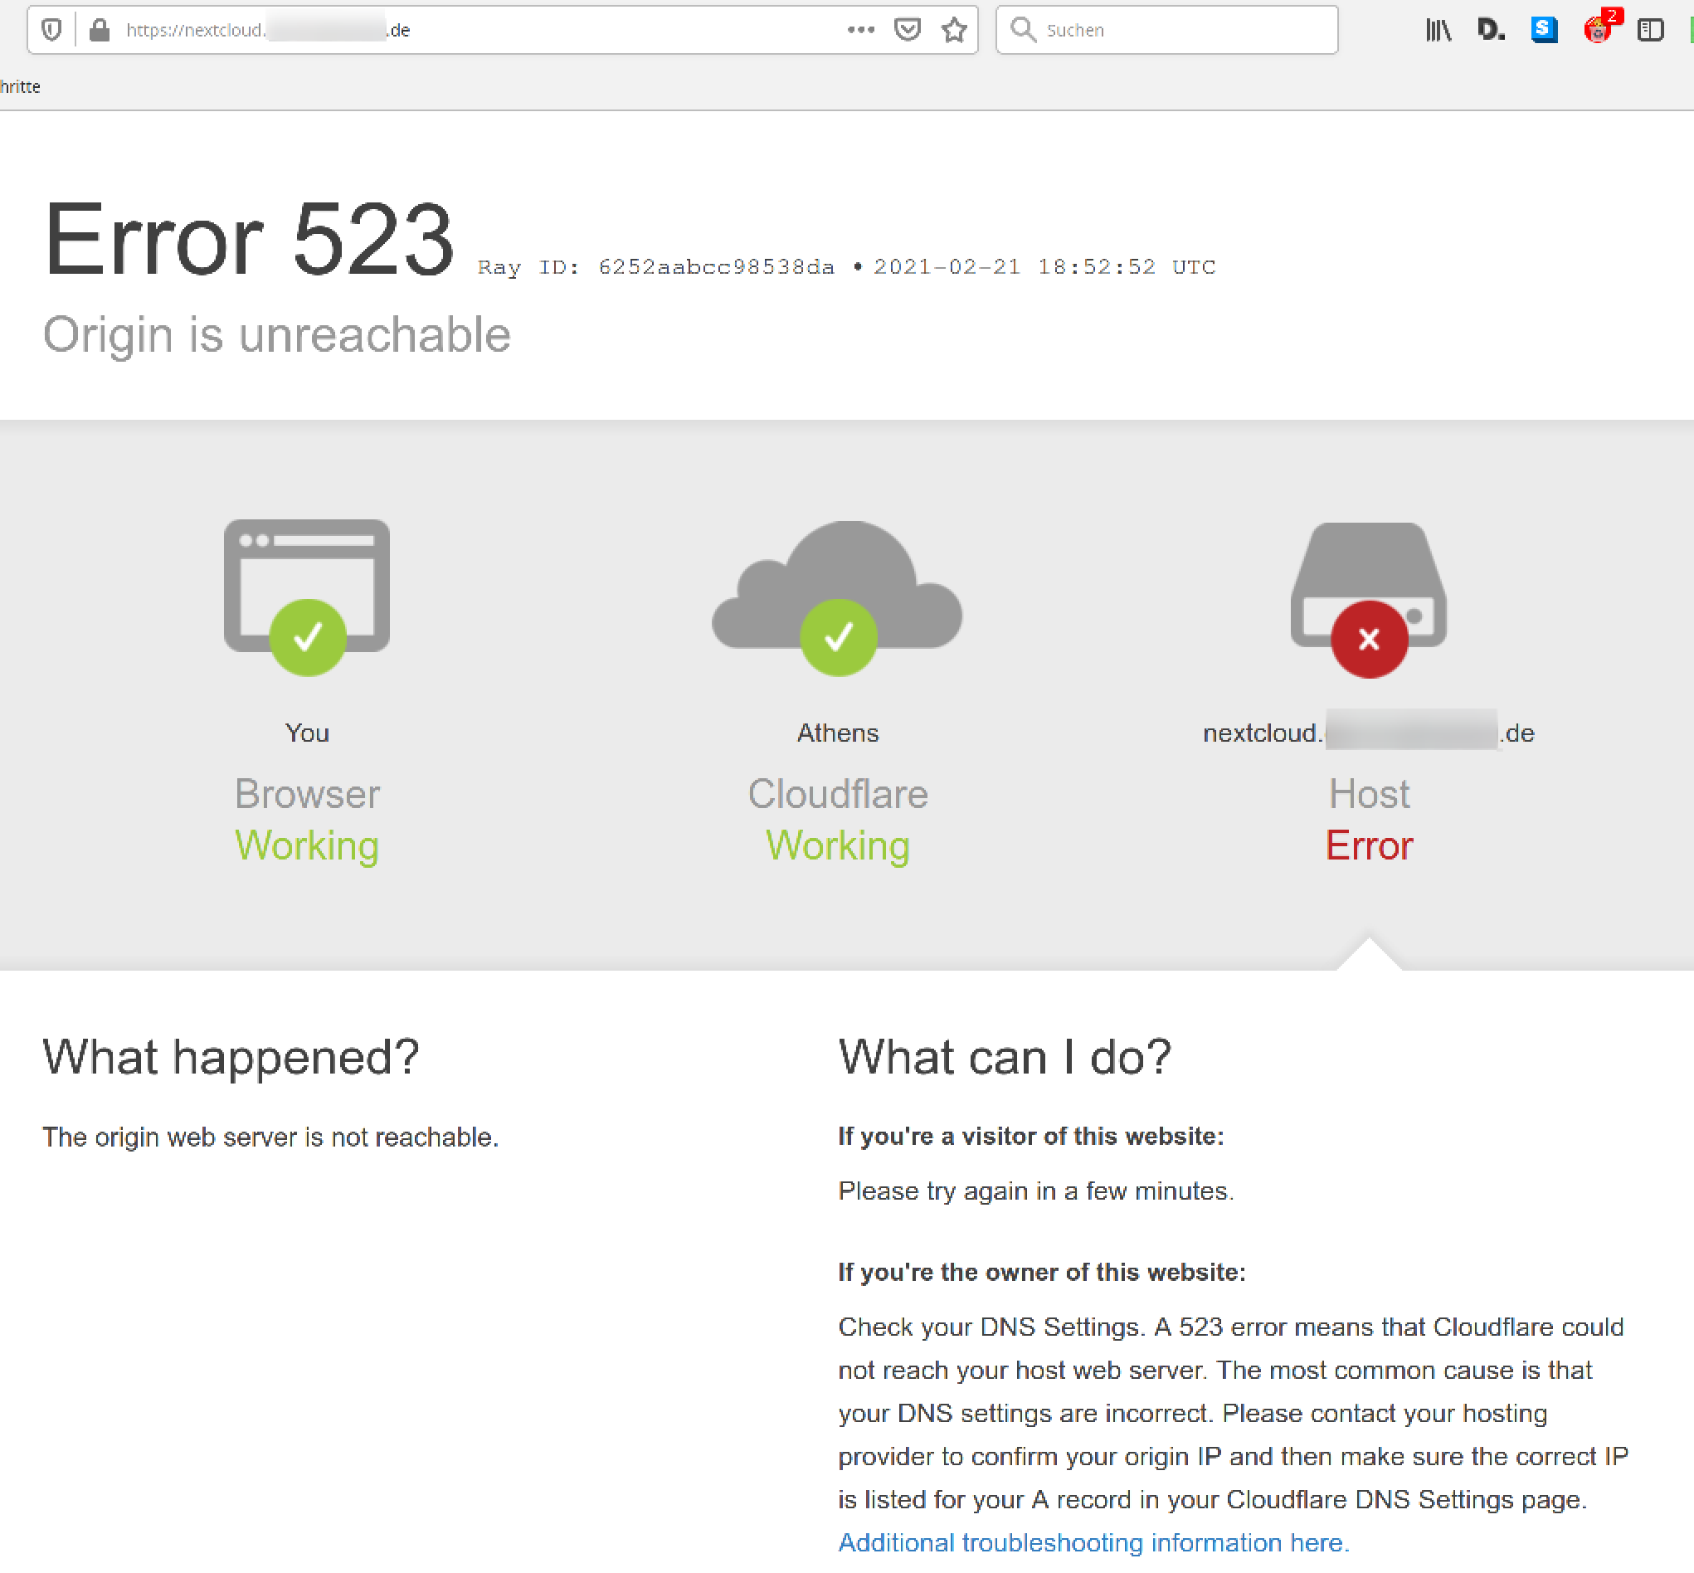Click the 'Please try again in a few minutes' text
This screenshot has width=1694, height=1573.
click(x=1036, y=1191)
